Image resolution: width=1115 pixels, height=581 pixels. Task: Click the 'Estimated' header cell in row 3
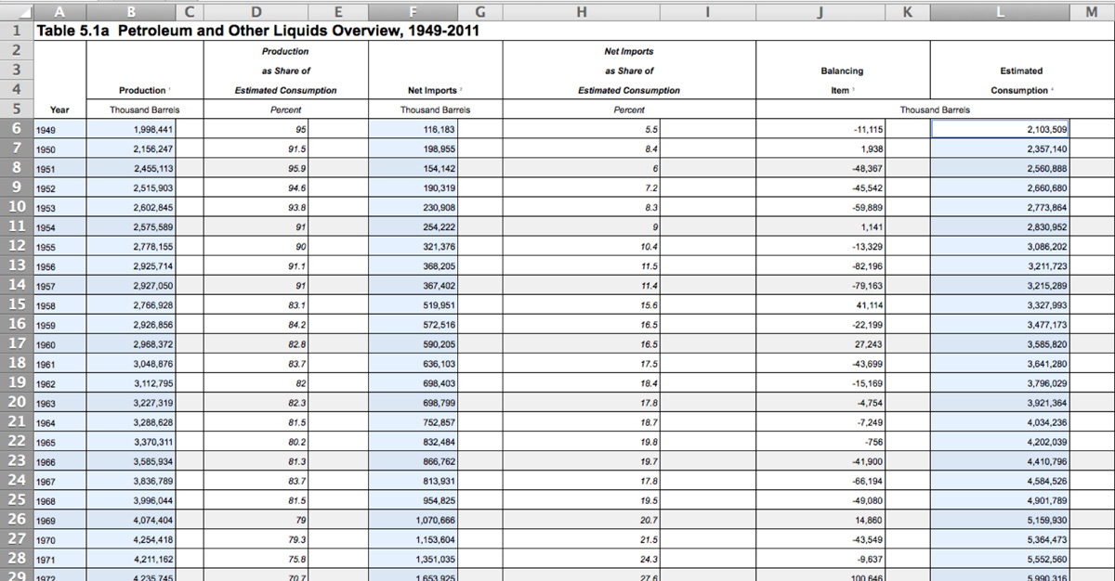1022,71
